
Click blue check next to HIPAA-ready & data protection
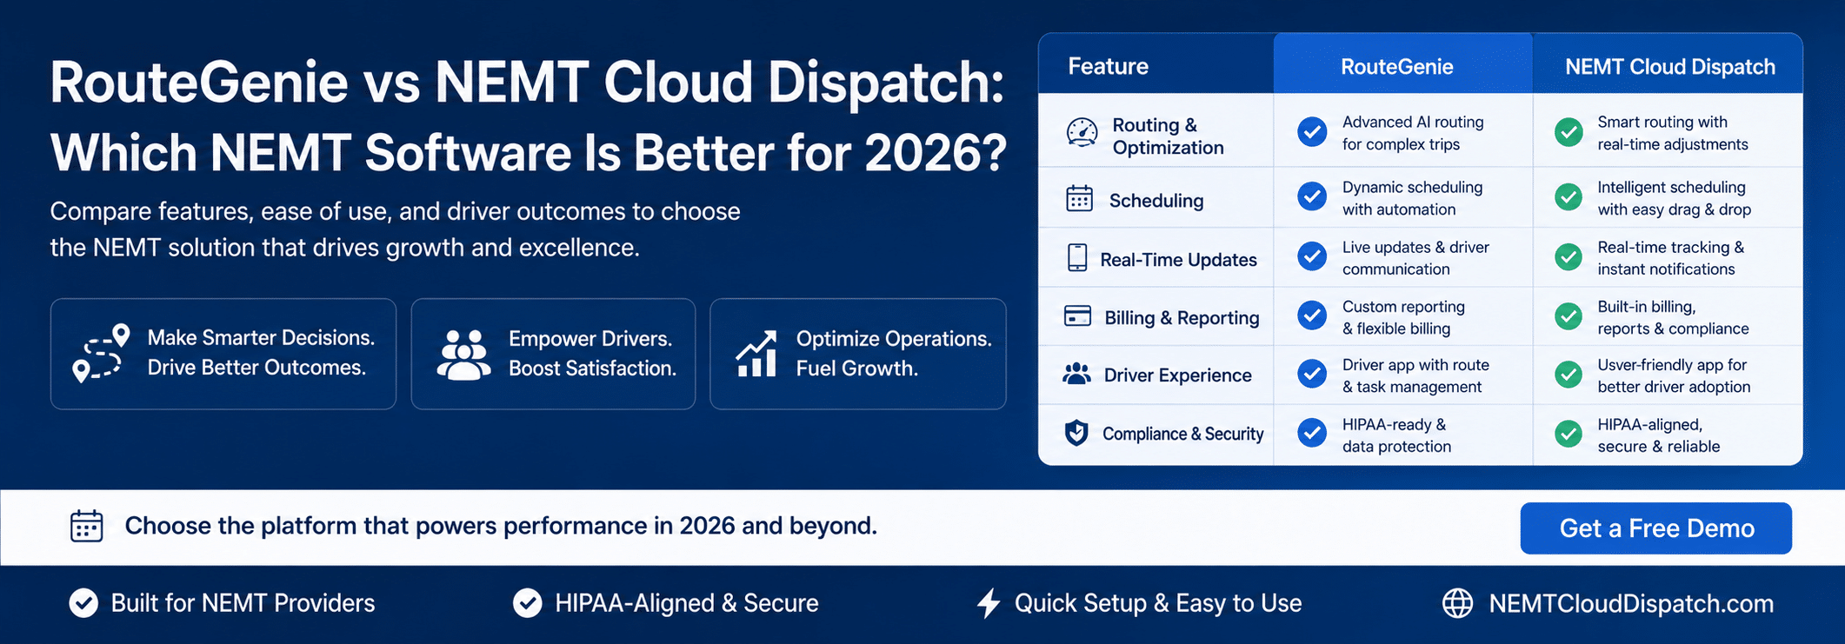(1312, 433)
